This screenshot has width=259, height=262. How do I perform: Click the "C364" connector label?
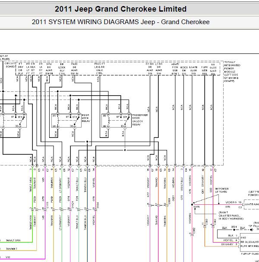tap(98, 206)
